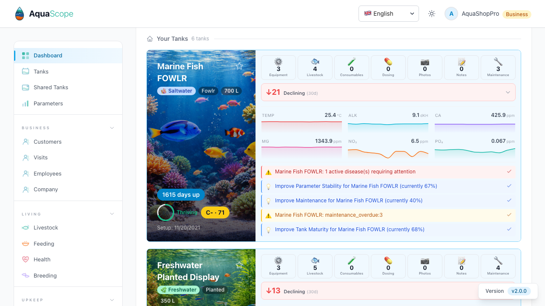Click the AquaScope logo
Viewport: 545px width, 306px height.
point(44,14)
